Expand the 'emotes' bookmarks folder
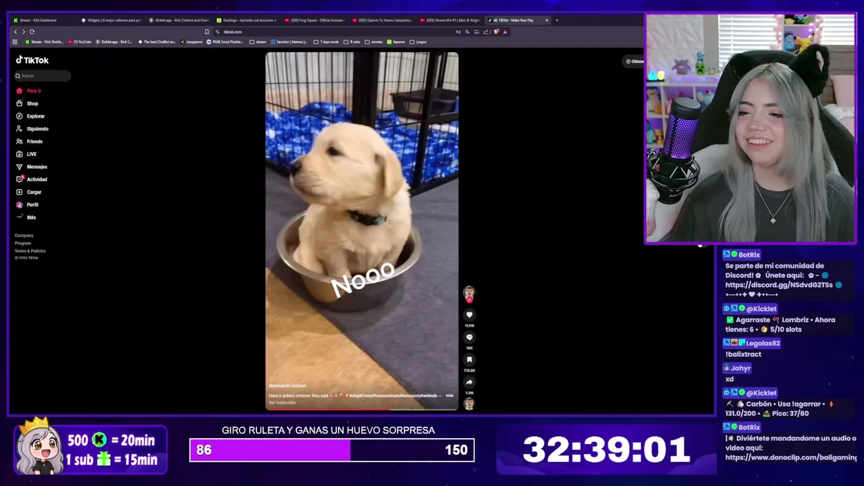864x486 pixels. coord(374,42)
